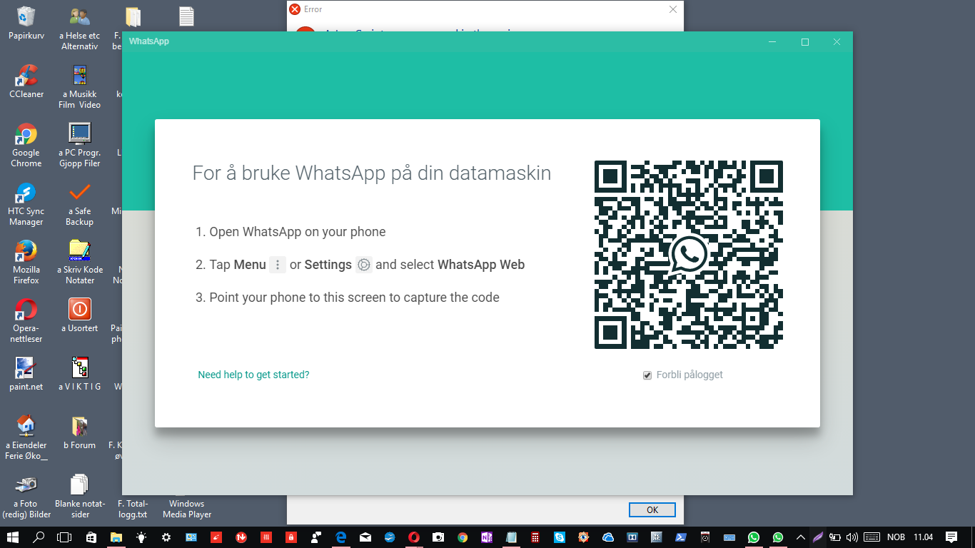
Task: Select the a Skriv Kode Notater icon
Action: (80, 263)
